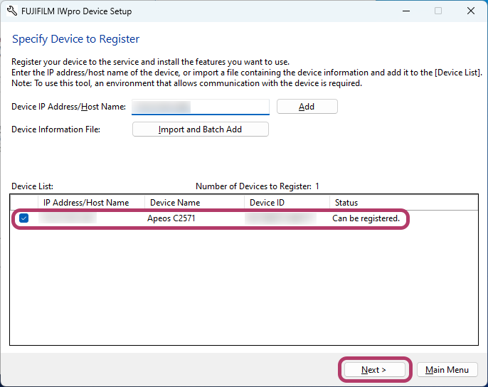This screenshot has height=387, width=488.
Task: Click the Next > button
Action: click(375, 369)
